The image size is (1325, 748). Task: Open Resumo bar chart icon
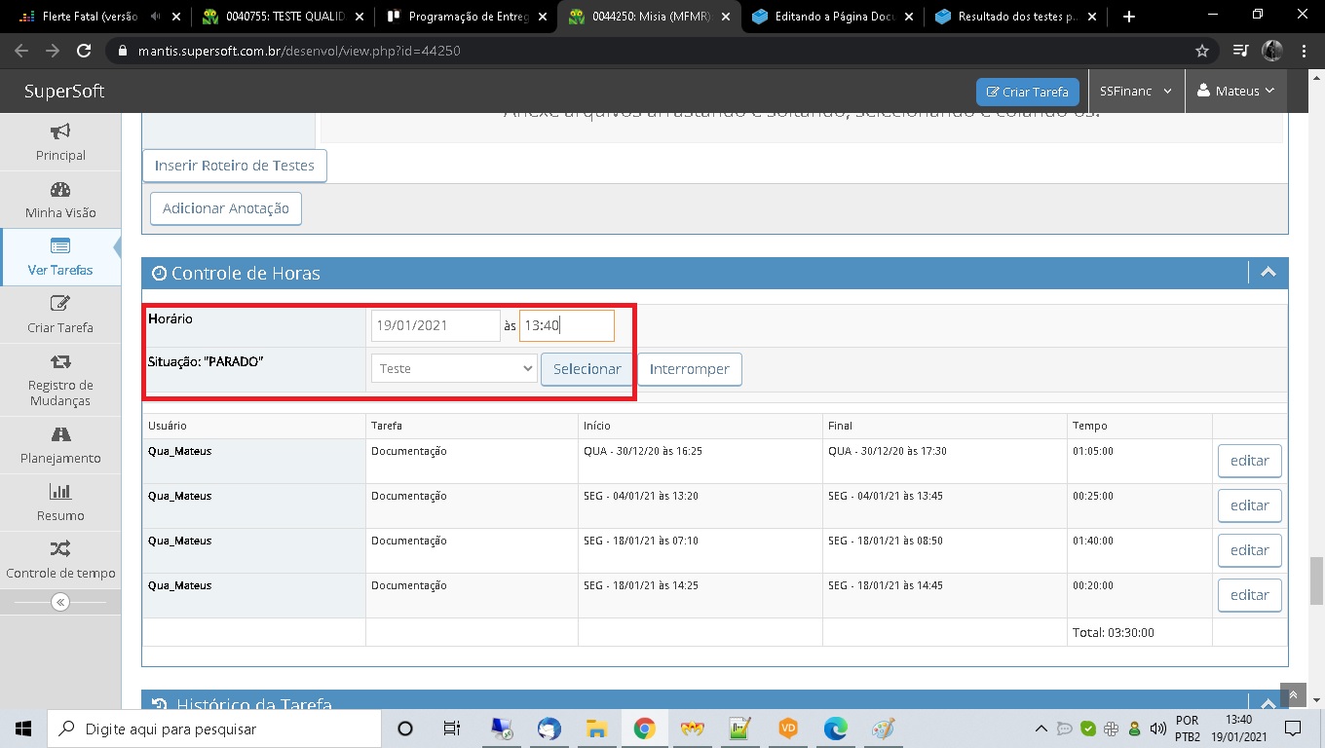click(x=60, y=492)
